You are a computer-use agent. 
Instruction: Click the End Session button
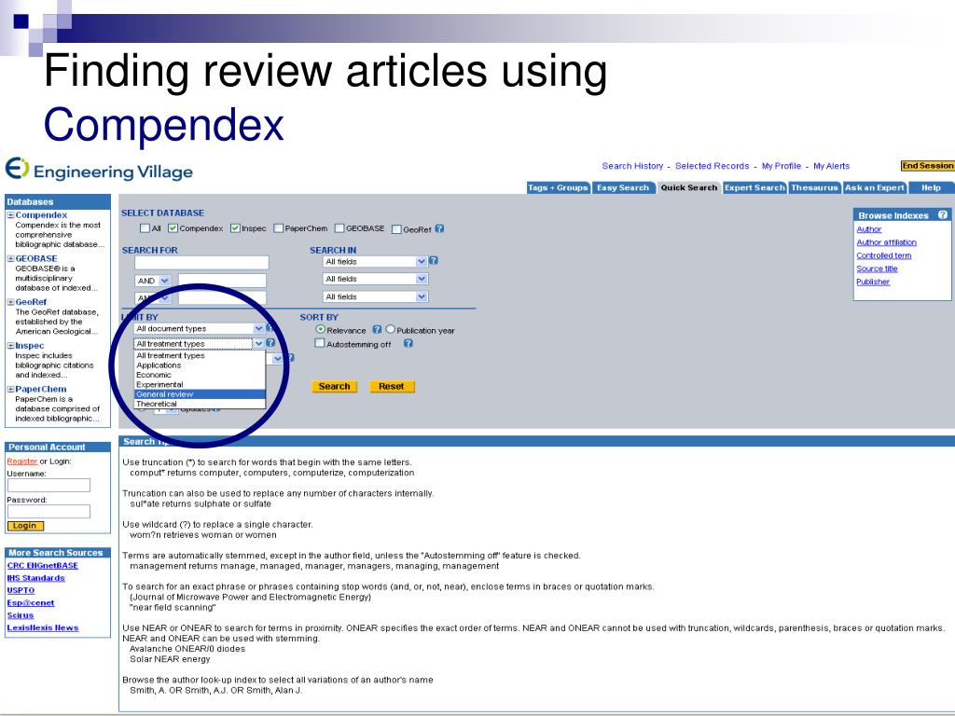927,166
